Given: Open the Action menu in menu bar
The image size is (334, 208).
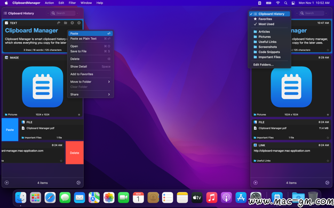Looking at the screenshot, I should click(x=49, y=3).
